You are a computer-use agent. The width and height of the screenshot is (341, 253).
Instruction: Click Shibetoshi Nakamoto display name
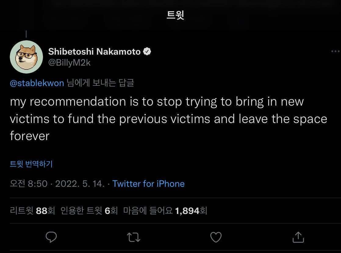95,51
